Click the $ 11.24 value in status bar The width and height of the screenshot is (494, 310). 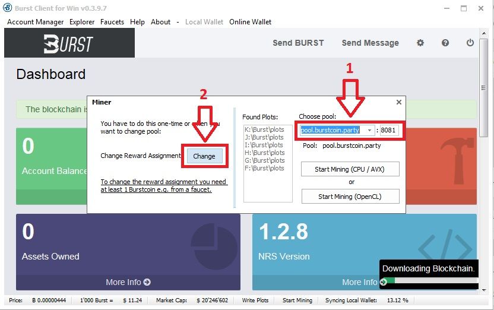tap(132, 300)
